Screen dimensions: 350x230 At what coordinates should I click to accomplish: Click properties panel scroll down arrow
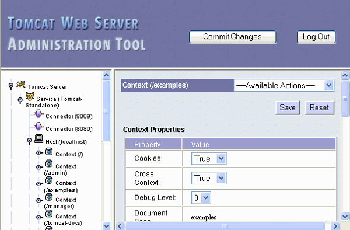[x=345, y=216]
